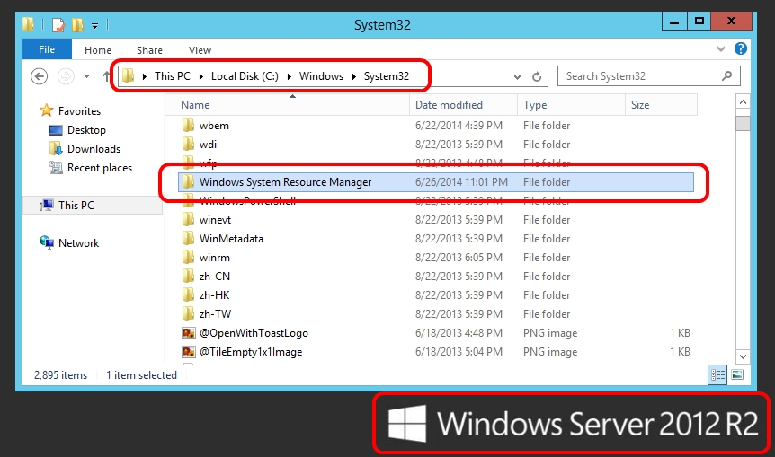Viewport: 775px width, 457px height.
Task: Sort by Date modified column header
Action: (x=464, y=105)
